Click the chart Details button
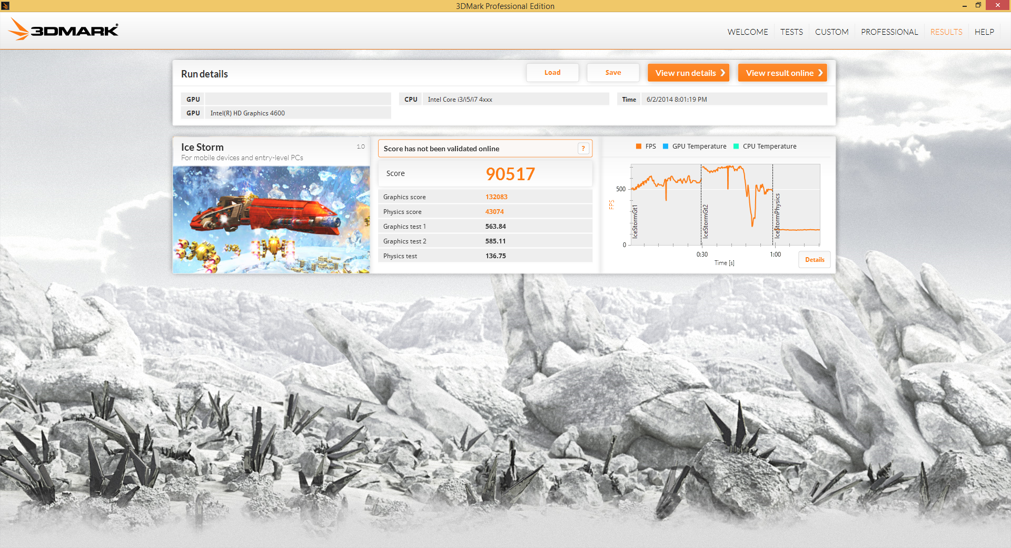 [x=815, y=260]
